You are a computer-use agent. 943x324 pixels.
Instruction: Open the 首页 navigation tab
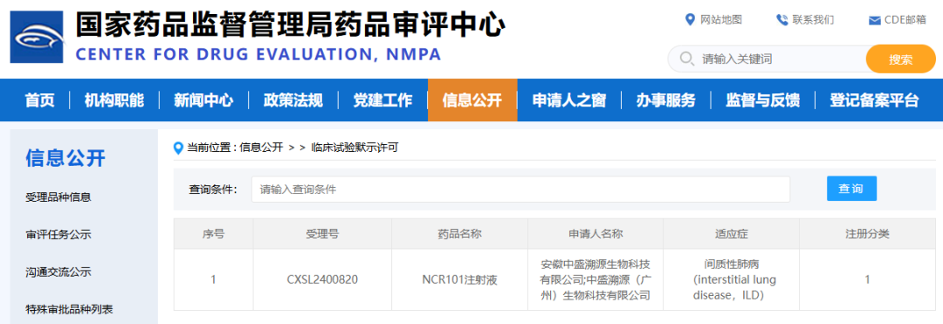[39, 100]
